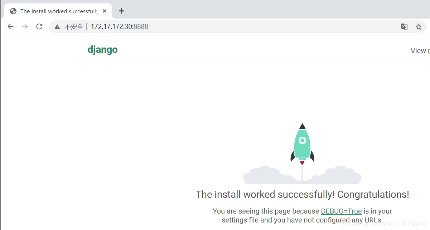This screenshot has height=230, width=430.
Task: Click the rocket illustration
Action: (302, 154)
